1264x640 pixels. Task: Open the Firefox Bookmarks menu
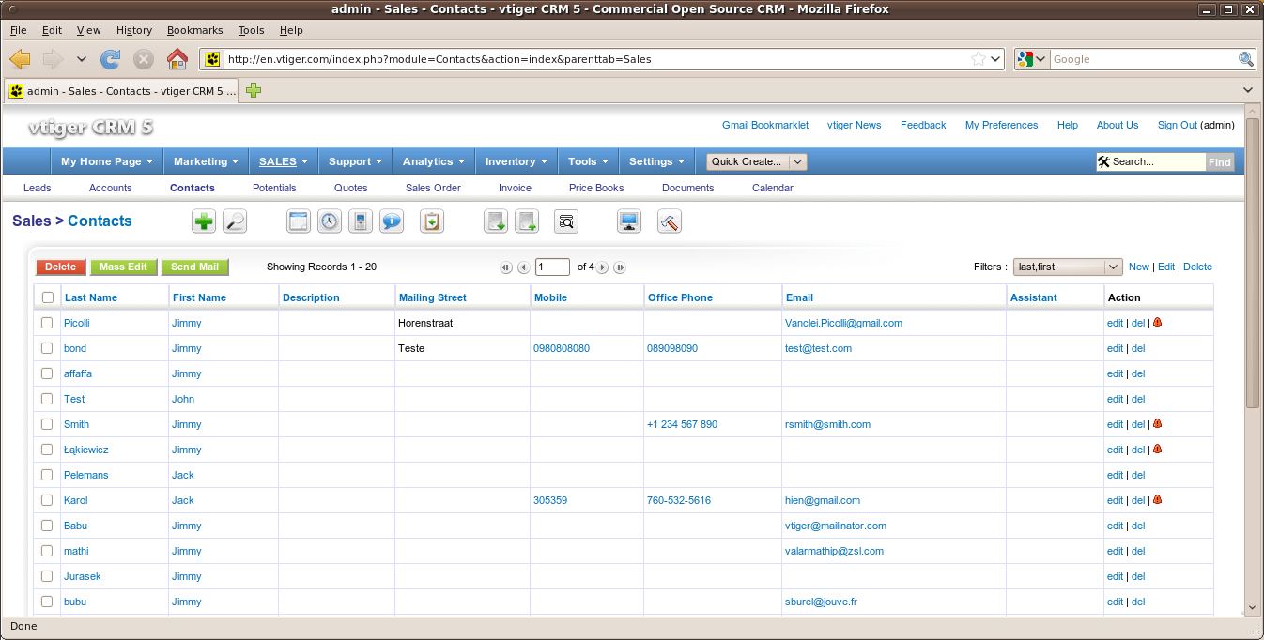[x=194, y=30]
